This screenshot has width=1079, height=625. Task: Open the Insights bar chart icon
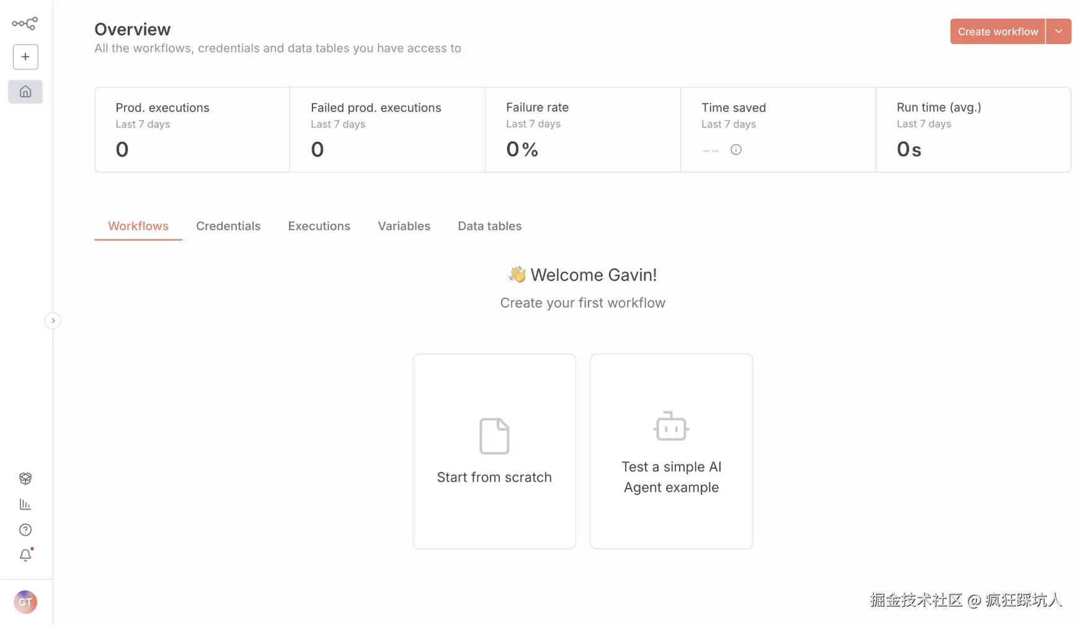[25, 505]
